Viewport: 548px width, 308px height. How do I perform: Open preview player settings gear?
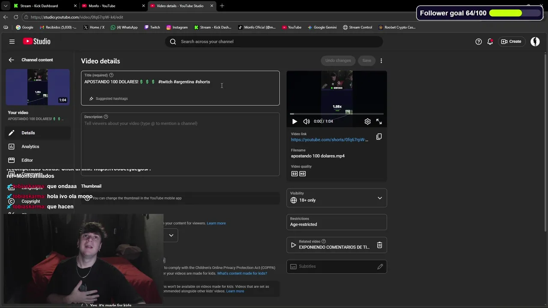[367, 121]
